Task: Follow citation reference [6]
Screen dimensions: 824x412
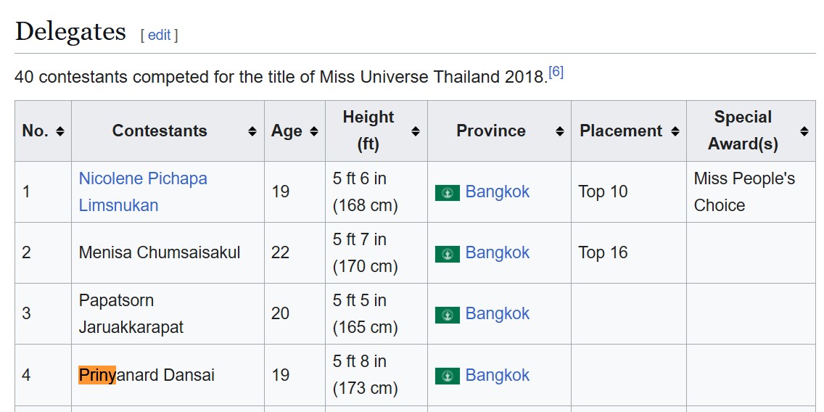Action: pyautogui.click(x=556, y=72)
